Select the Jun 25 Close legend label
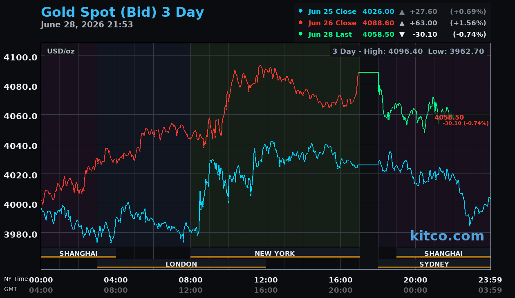Image resolution: width=515 pixels, height=298 pixels. point(332,12)
